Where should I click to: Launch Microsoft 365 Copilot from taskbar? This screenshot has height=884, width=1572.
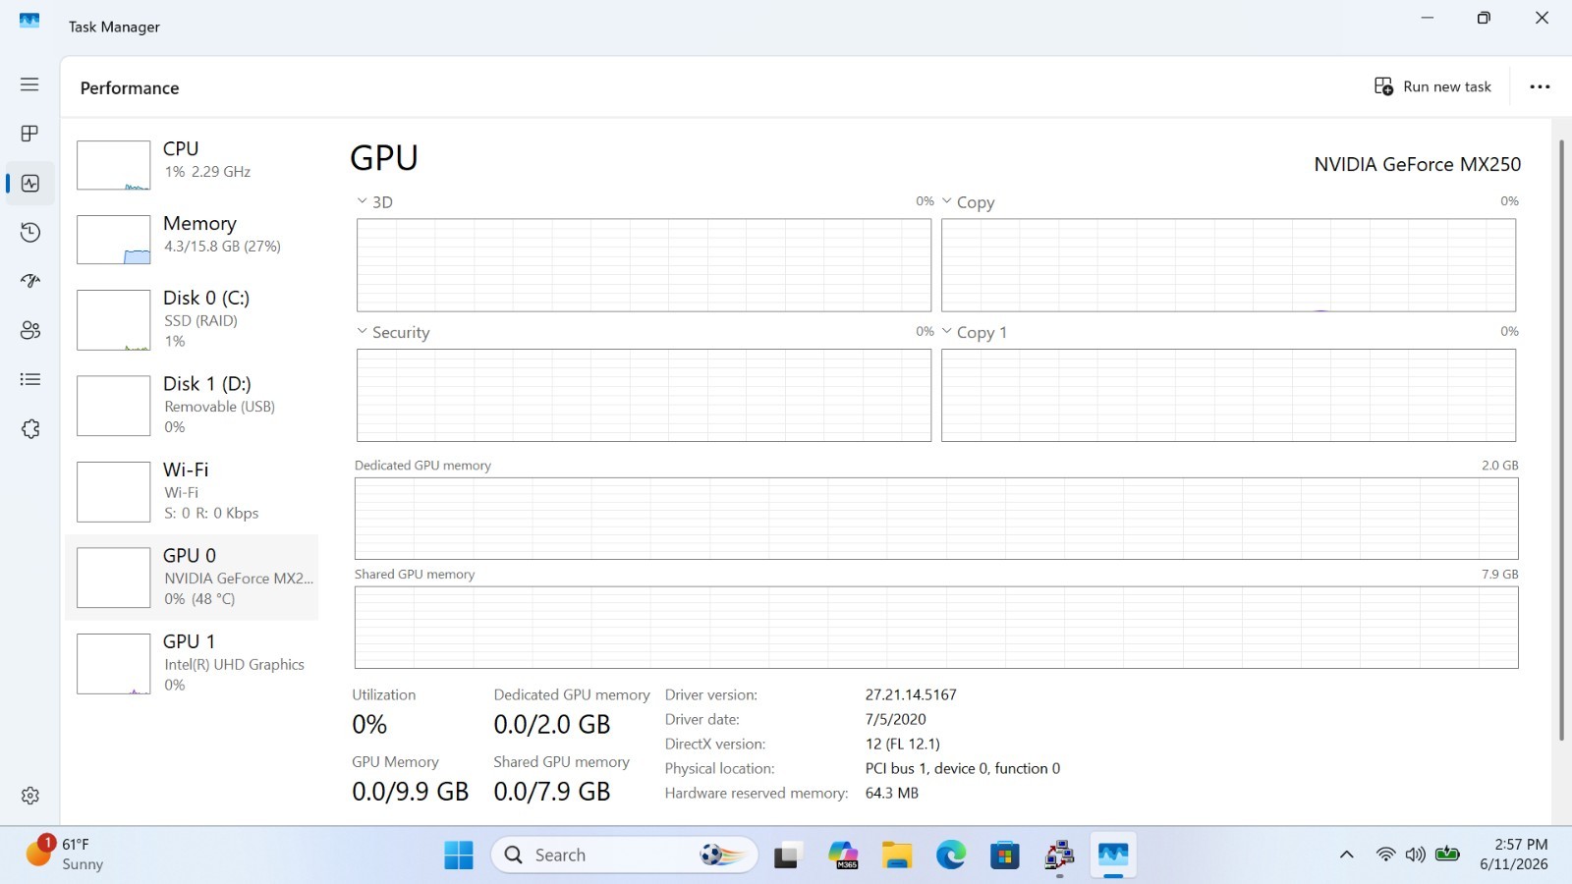[x=842, y=856]
